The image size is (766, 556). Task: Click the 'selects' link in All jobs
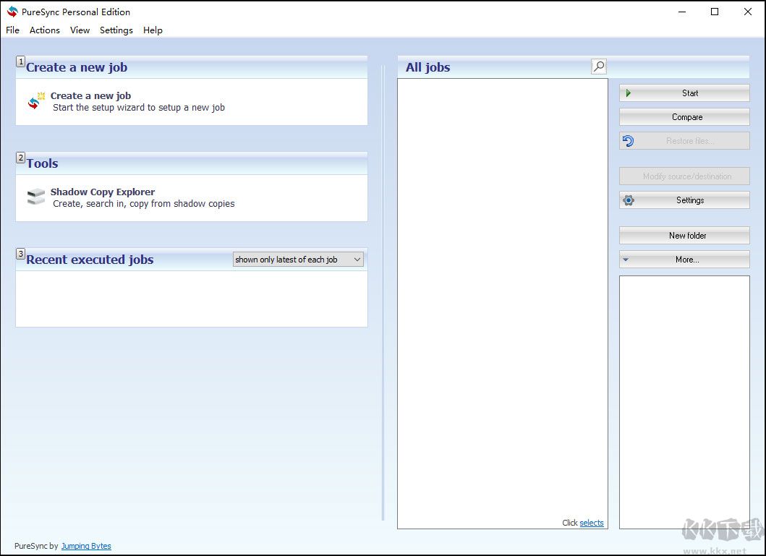pos(592,523)
